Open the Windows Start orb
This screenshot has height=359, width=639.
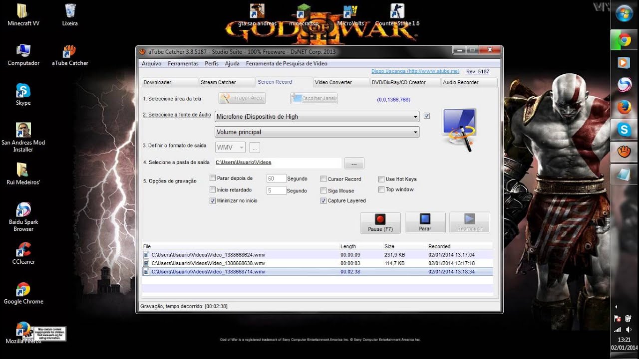click(624, 13)
